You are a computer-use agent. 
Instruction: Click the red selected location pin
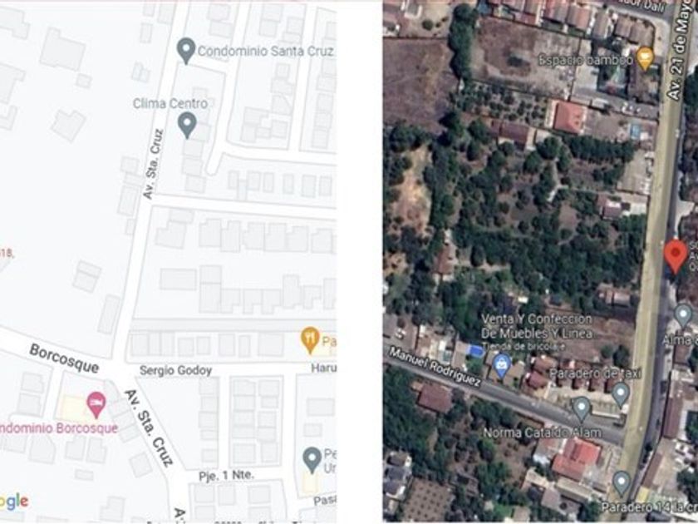pyautogui.click(x=676, y=256)
